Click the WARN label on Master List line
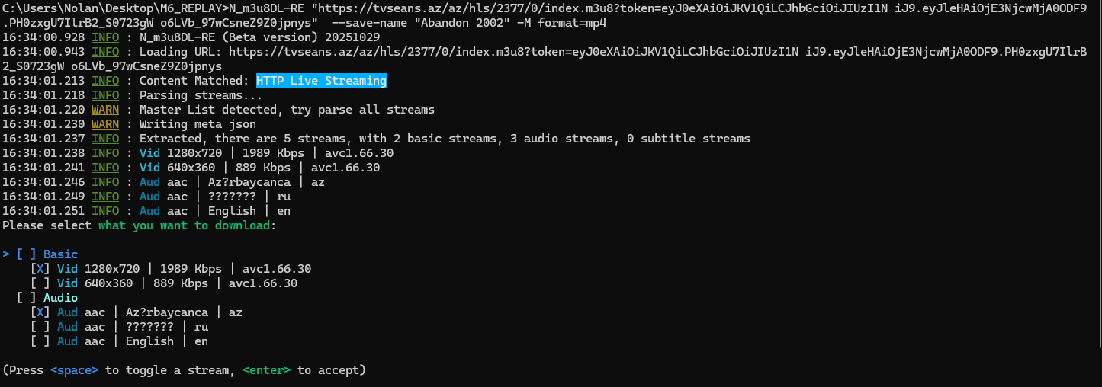Viewport: 1102px width, 387px height. click(105, 110)
